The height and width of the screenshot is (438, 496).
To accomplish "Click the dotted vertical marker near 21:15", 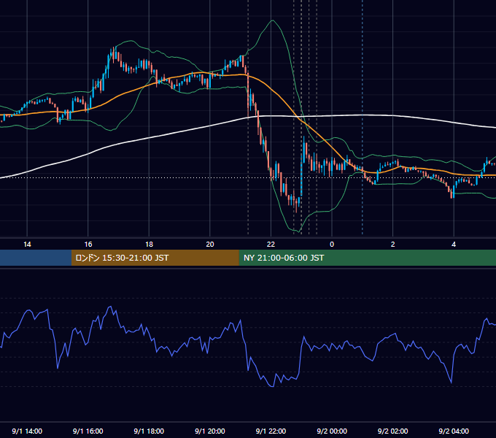I will [x=248, y=117].
